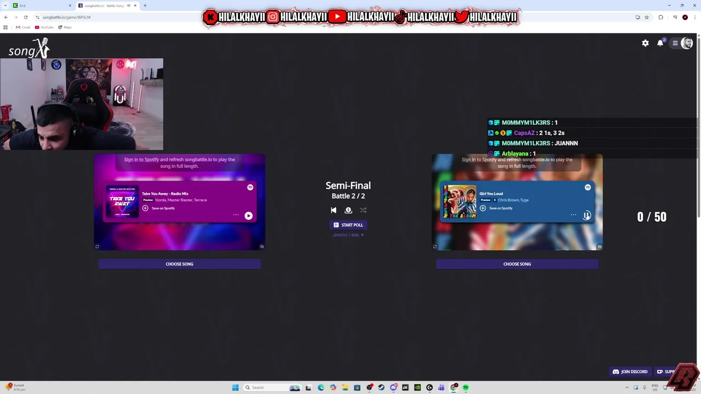Go back to the previous battle
The image size is (701, 394).
(334, 210)
